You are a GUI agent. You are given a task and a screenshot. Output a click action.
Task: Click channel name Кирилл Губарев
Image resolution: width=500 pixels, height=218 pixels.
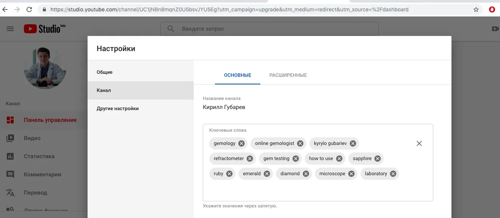(x=224, y=107)
